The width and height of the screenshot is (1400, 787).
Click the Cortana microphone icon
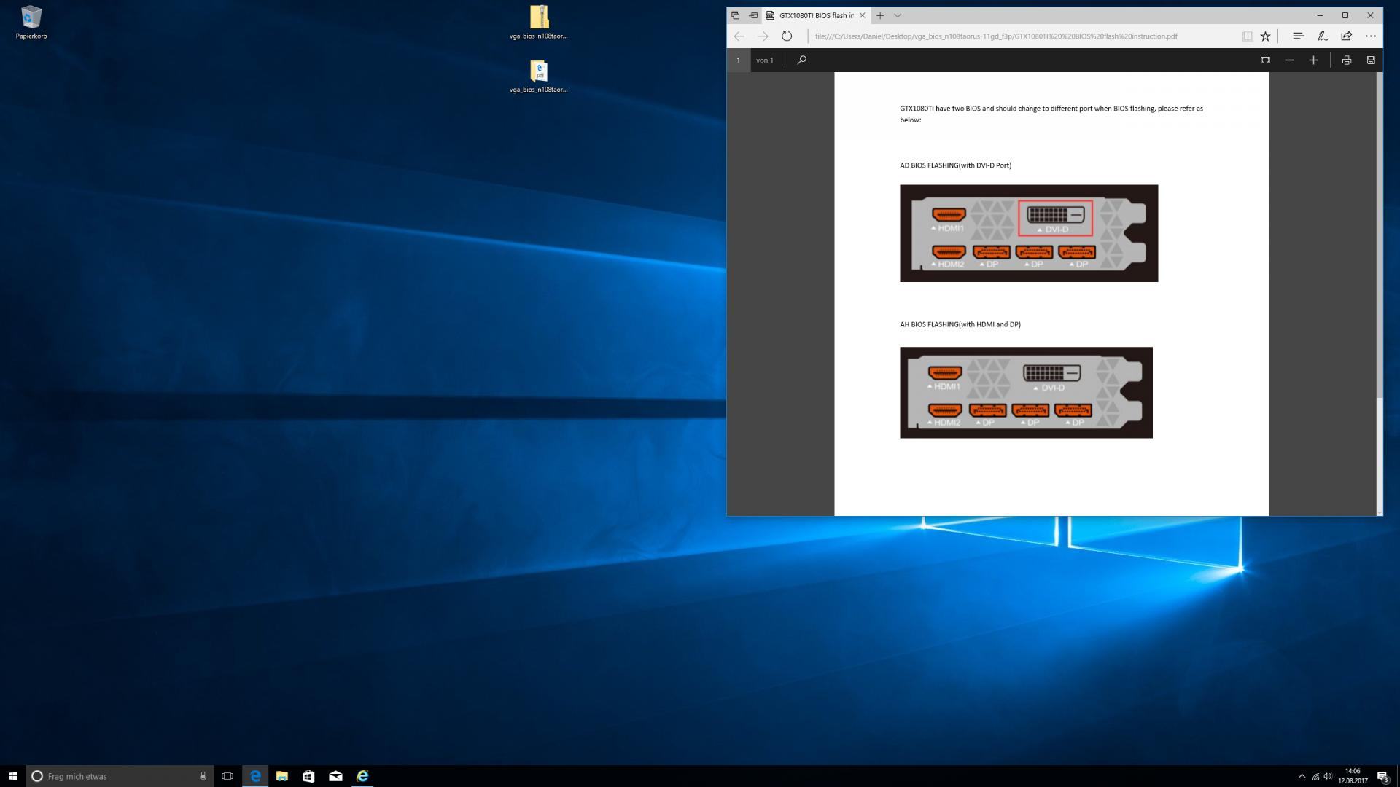click(203, 776)
